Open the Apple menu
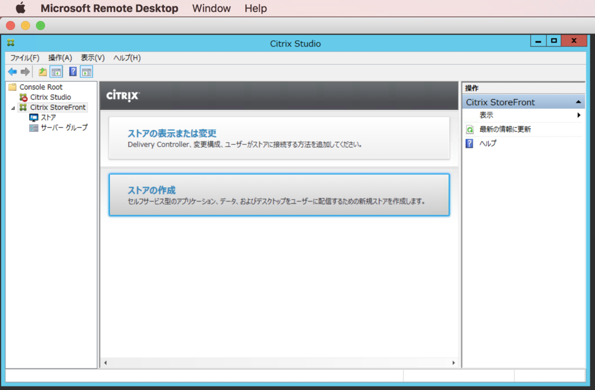This screenshot has width=595, height=390. click(20, 8)
